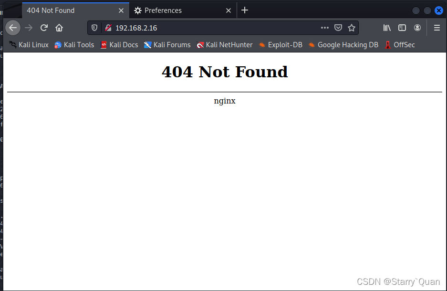The width and height of the screenshot is (447, 291).
Task: Open Kali NetHunter bookmark
Action: [x=225, y=45]
